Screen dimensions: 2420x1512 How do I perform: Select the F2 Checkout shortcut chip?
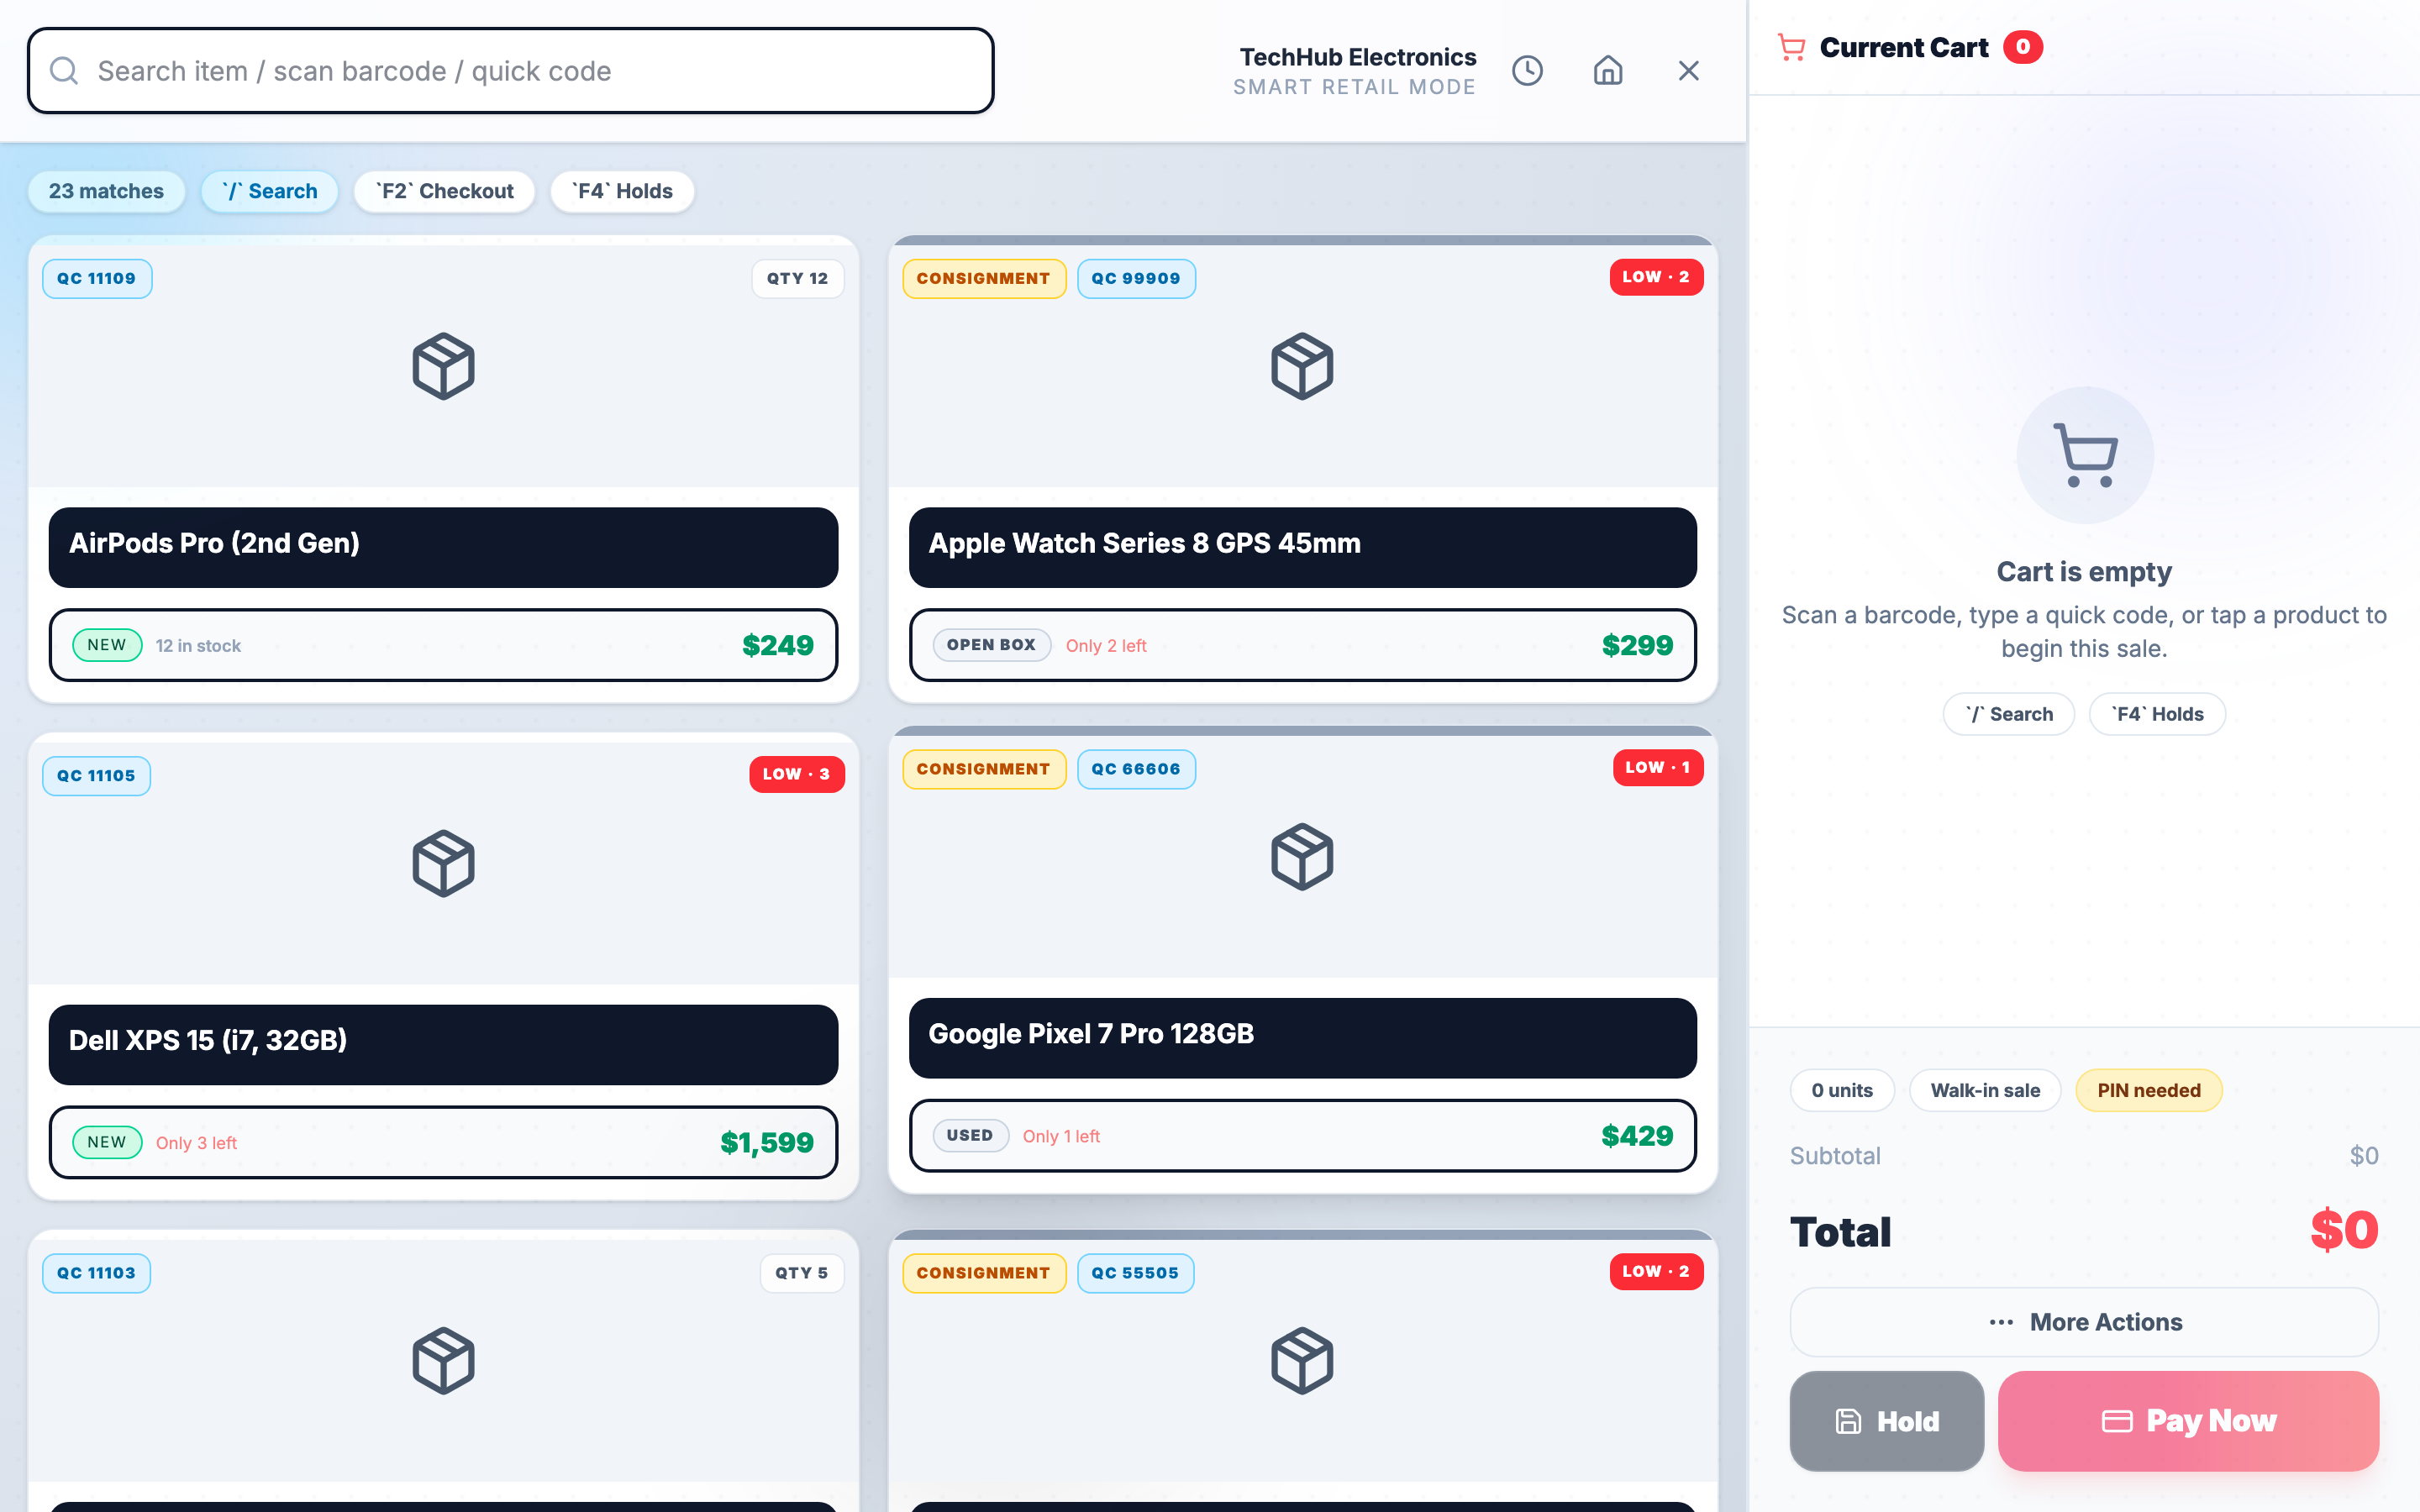[x=444, y=191]
